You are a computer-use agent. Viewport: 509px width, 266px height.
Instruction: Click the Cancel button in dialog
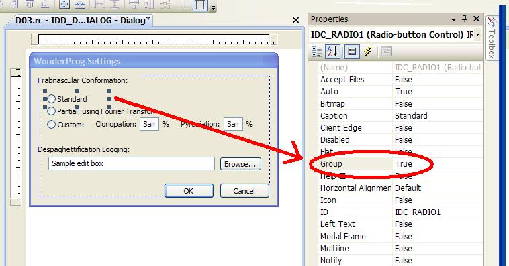(x=244, y=191)
